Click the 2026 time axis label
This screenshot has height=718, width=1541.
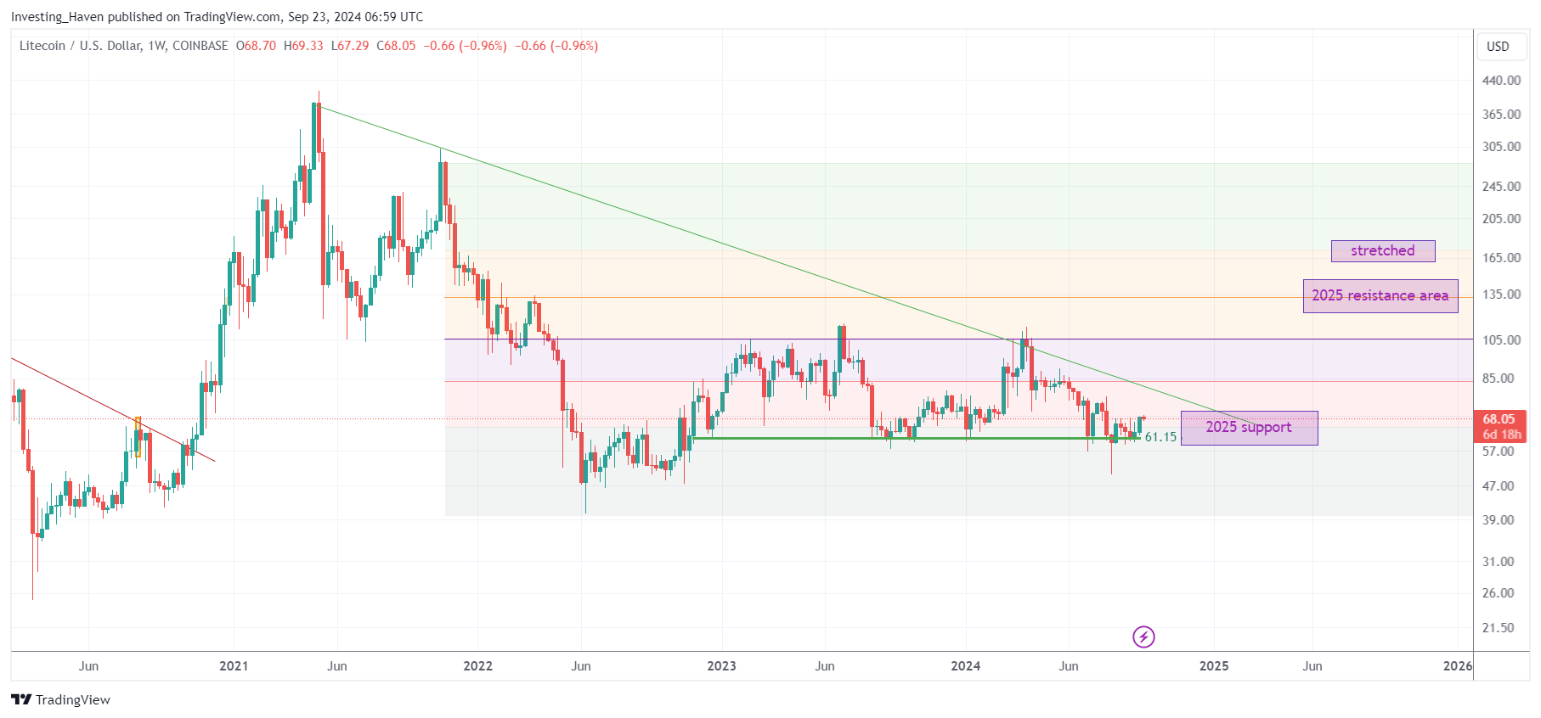pos(1458,666)
